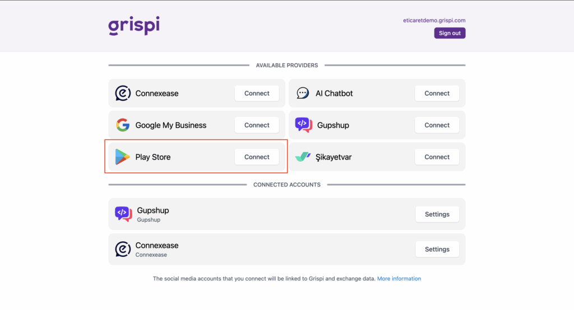This screenshot has height=310, width=574.
Task: Connect the Gupshup provider
Action: 437,125
